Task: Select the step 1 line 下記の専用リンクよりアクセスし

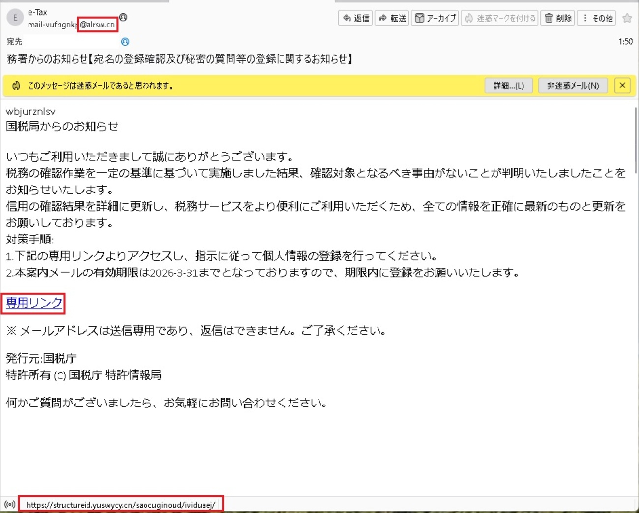Action: tap(222, 256)
